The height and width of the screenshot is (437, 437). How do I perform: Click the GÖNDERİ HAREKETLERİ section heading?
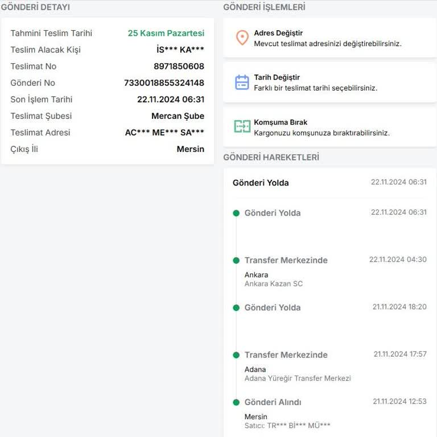click(x=271, y=157)
